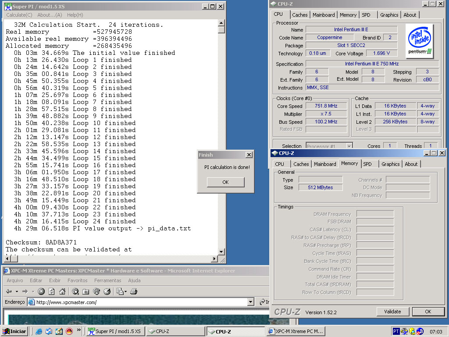Open the Ajuda menu in Internet Explorer
This screenshot has width=449, height=337.
tap(134, 280)
